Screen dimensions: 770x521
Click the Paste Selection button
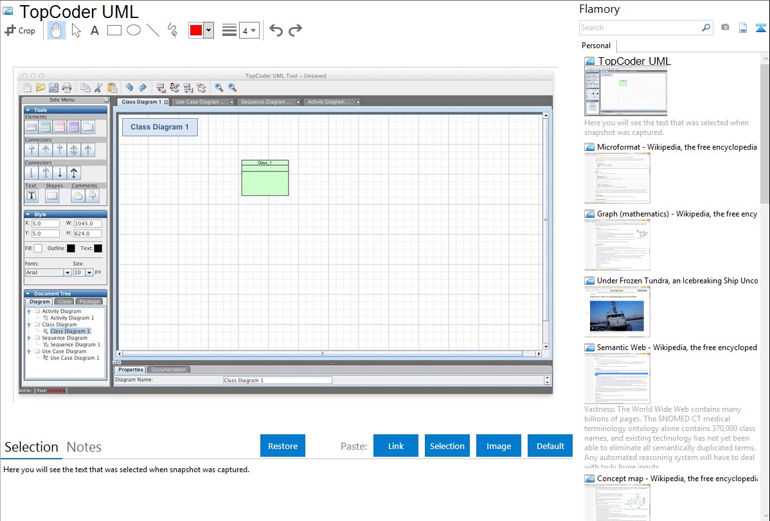coord(447,446)
